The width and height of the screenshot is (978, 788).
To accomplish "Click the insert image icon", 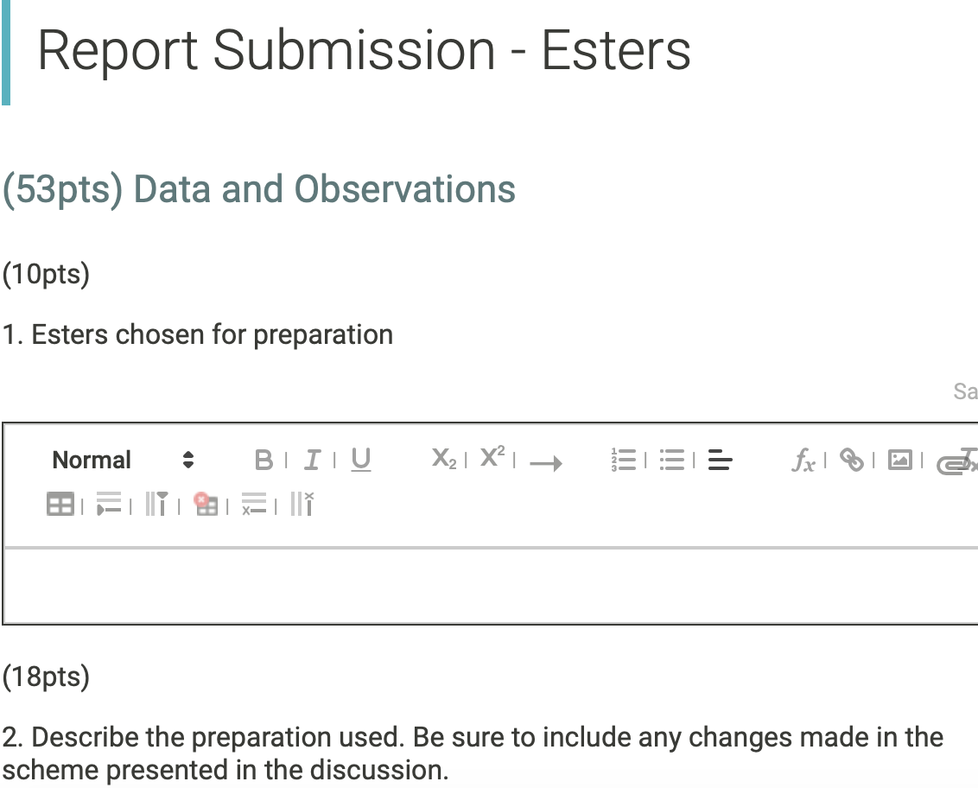I will pyautogui.click(x=900, y=459).
